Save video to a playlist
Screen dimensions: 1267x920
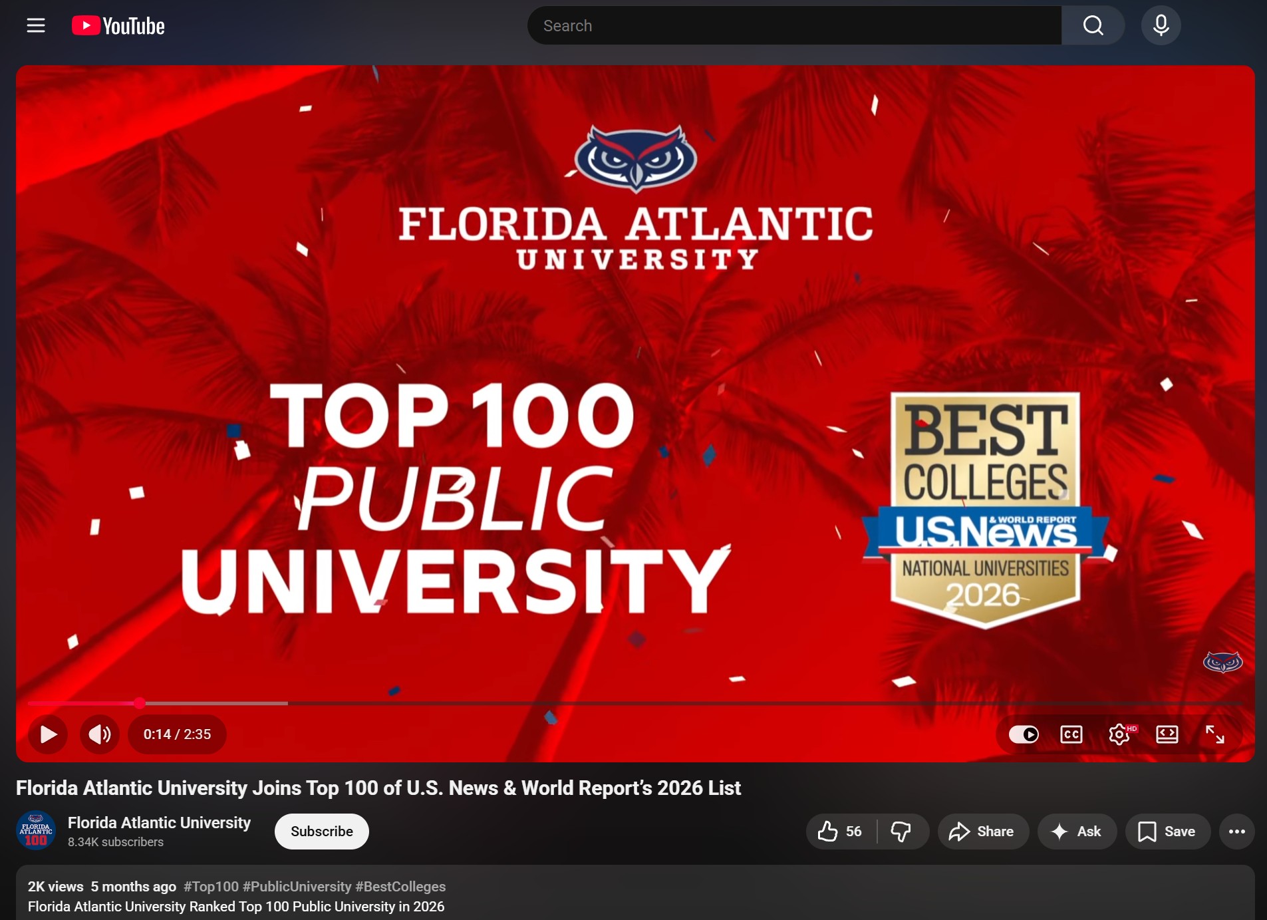(1167, 832)
